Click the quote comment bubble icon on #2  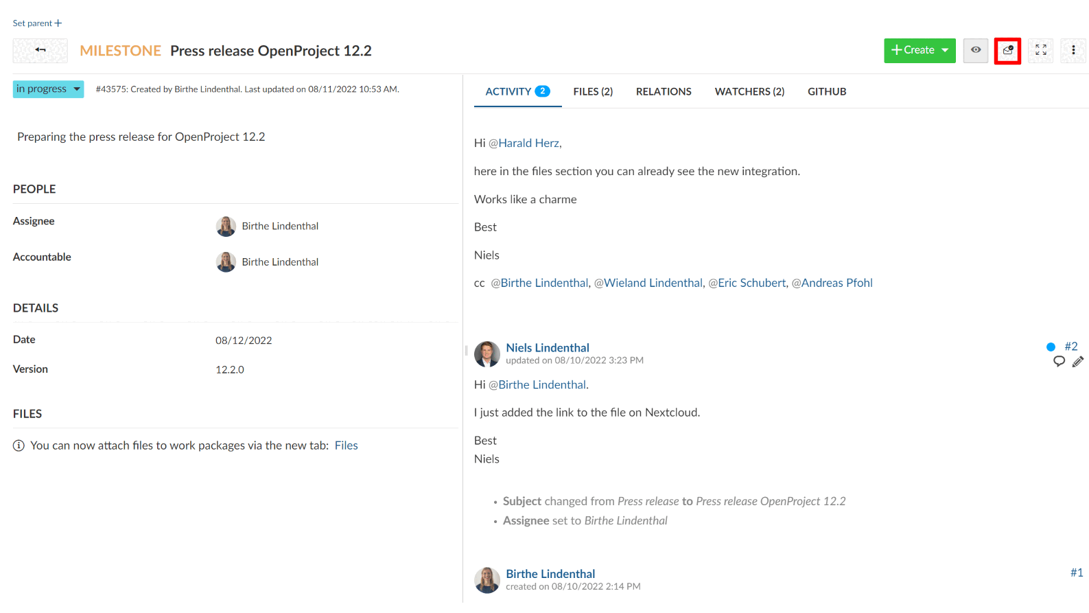click(x=1059, y=361)
